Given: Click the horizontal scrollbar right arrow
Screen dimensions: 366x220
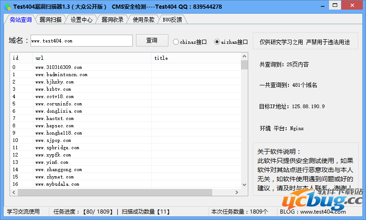Looking at the screenshot, I should pos(238,193).
